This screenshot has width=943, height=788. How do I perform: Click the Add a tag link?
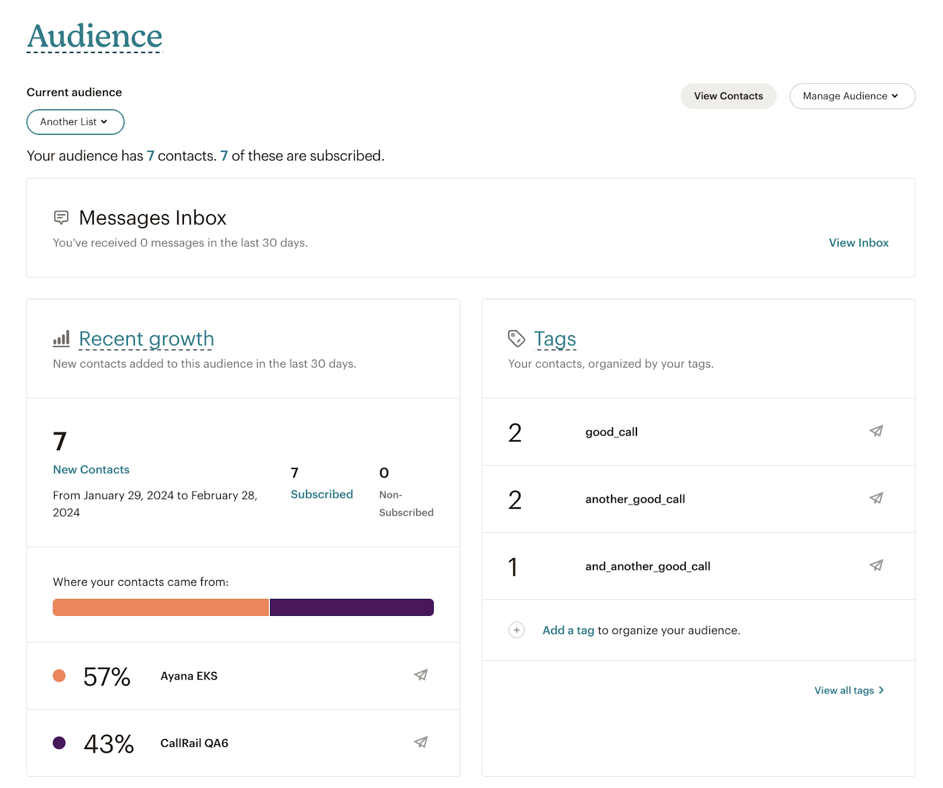pyautogui.click(x=568, y=630)
